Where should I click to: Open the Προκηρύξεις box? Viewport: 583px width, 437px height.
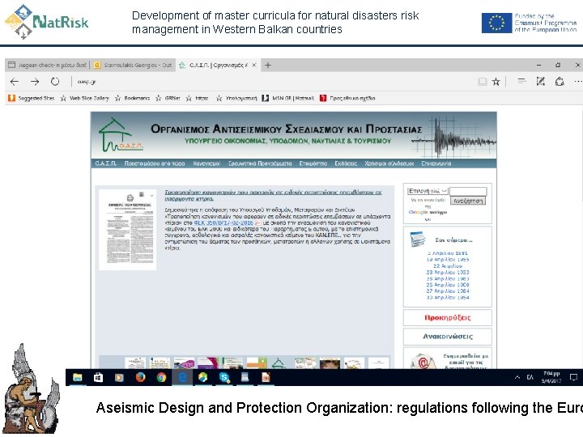pos(447,318)
